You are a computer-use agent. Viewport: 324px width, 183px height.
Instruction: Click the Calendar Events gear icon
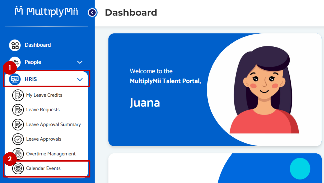pyautogui.click(x=18, y=168)
